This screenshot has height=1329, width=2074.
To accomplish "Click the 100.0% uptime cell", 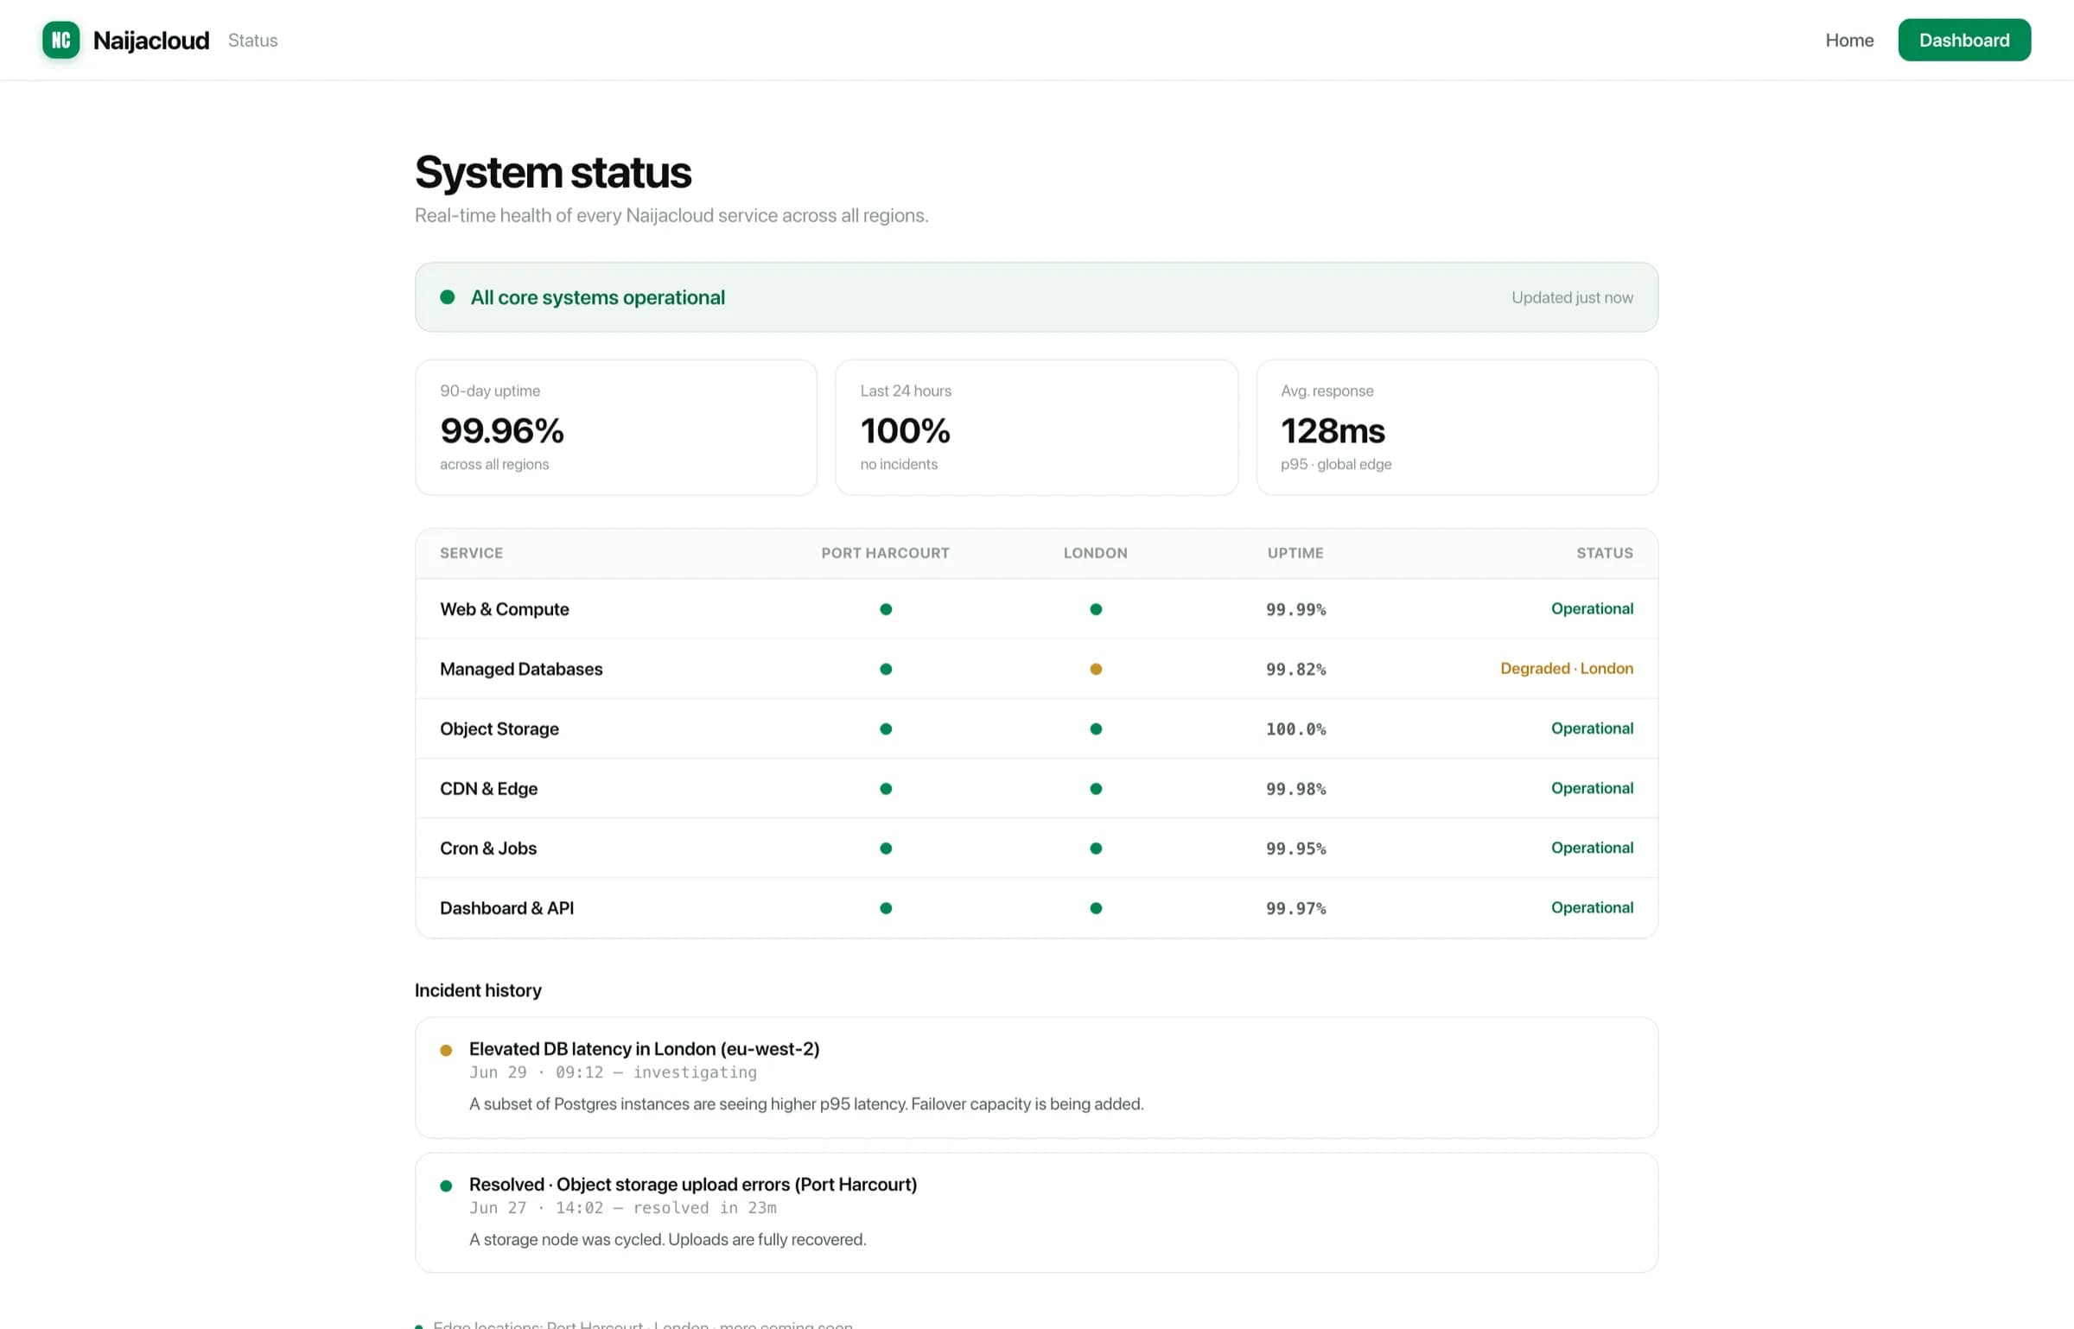I will 1295,728.
